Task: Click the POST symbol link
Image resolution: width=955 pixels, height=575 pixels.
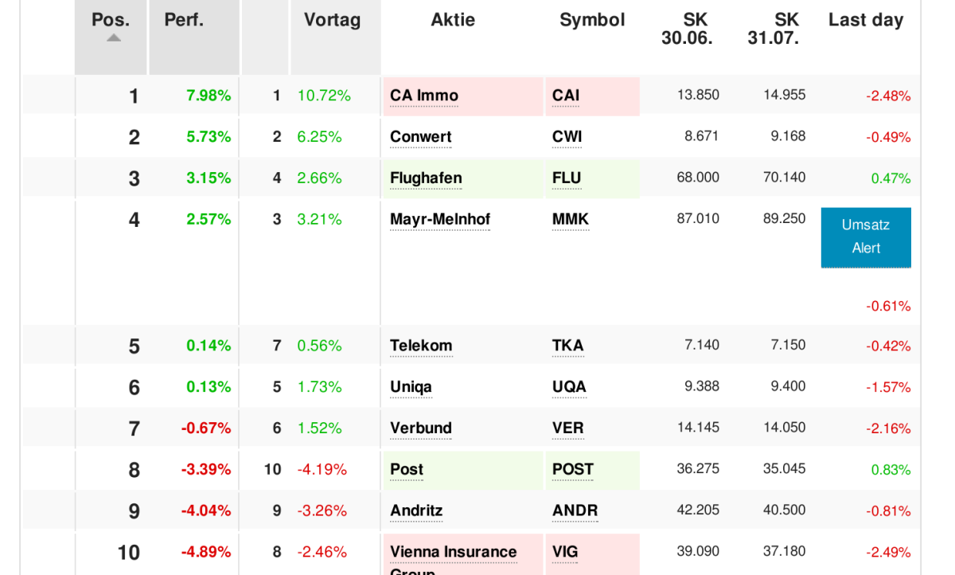Action: tap(573, 470)
